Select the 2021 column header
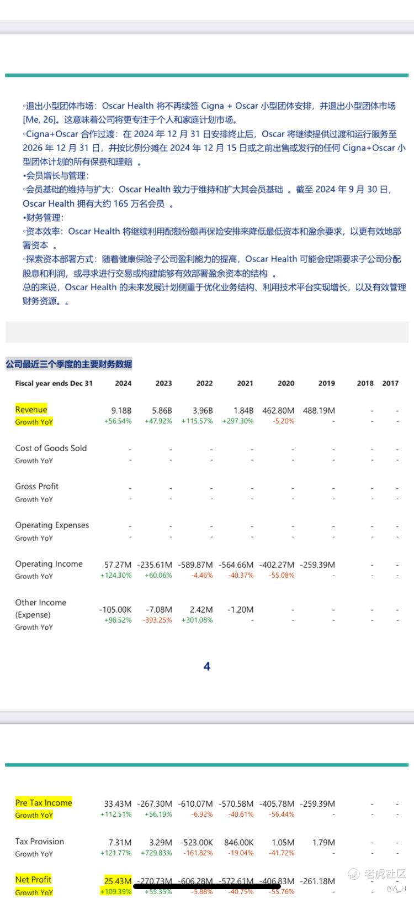Viewport: 414px width, 898px height. [245, 383]
